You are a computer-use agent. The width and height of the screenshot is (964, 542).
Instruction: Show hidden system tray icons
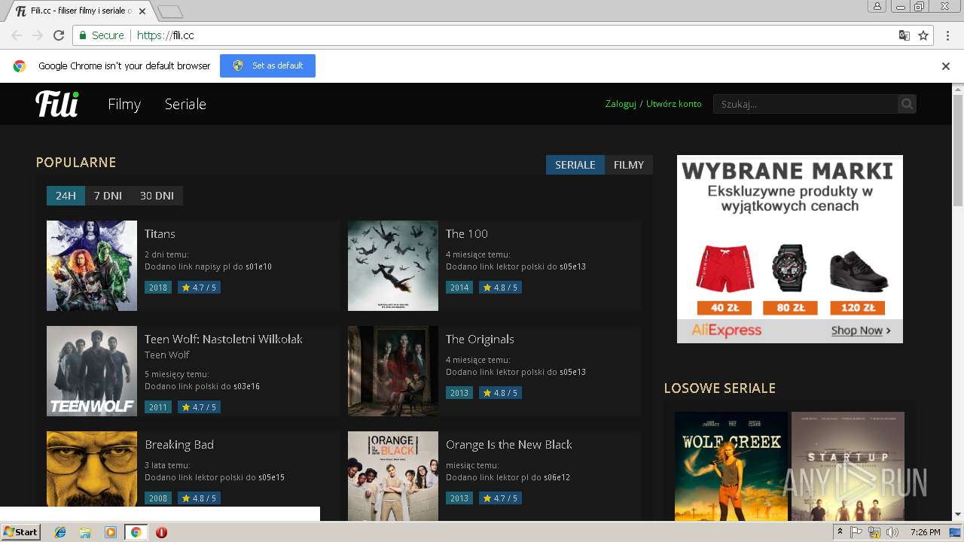point(840,531)
